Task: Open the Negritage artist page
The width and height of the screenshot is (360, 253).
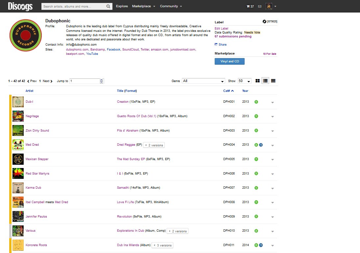Action: click(x=32, y=116)
